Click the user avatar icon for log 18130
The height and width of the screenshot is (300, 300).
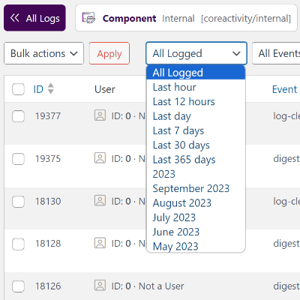[x=100, y=200]
